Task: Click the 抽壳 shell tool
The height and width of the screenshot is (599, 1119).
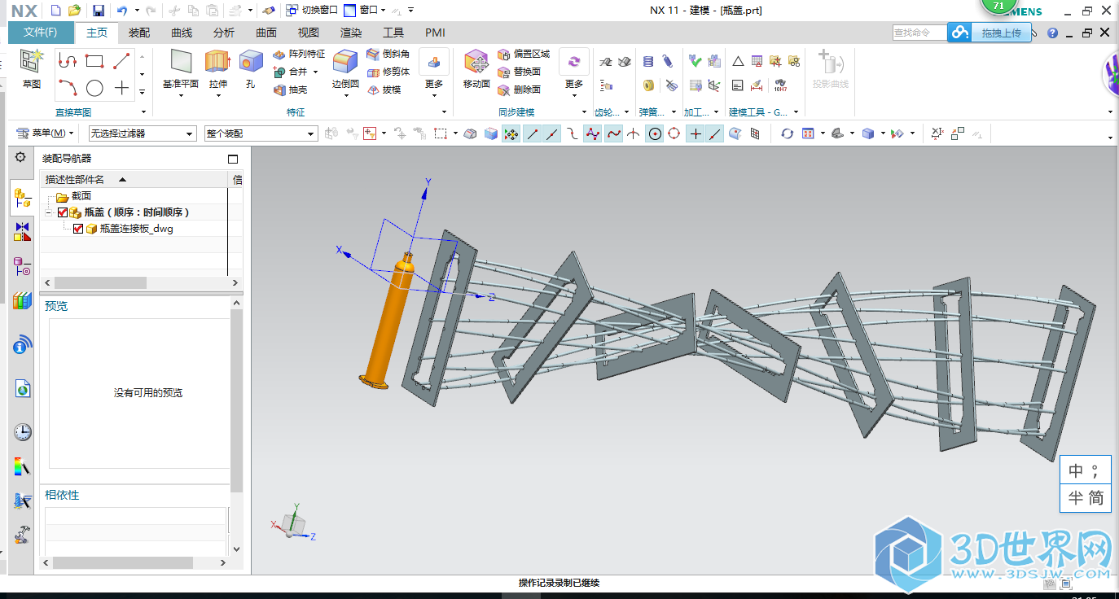Action: click(x=291, y=90)
